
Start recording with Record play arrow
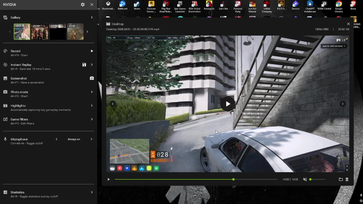coord(92,51)
